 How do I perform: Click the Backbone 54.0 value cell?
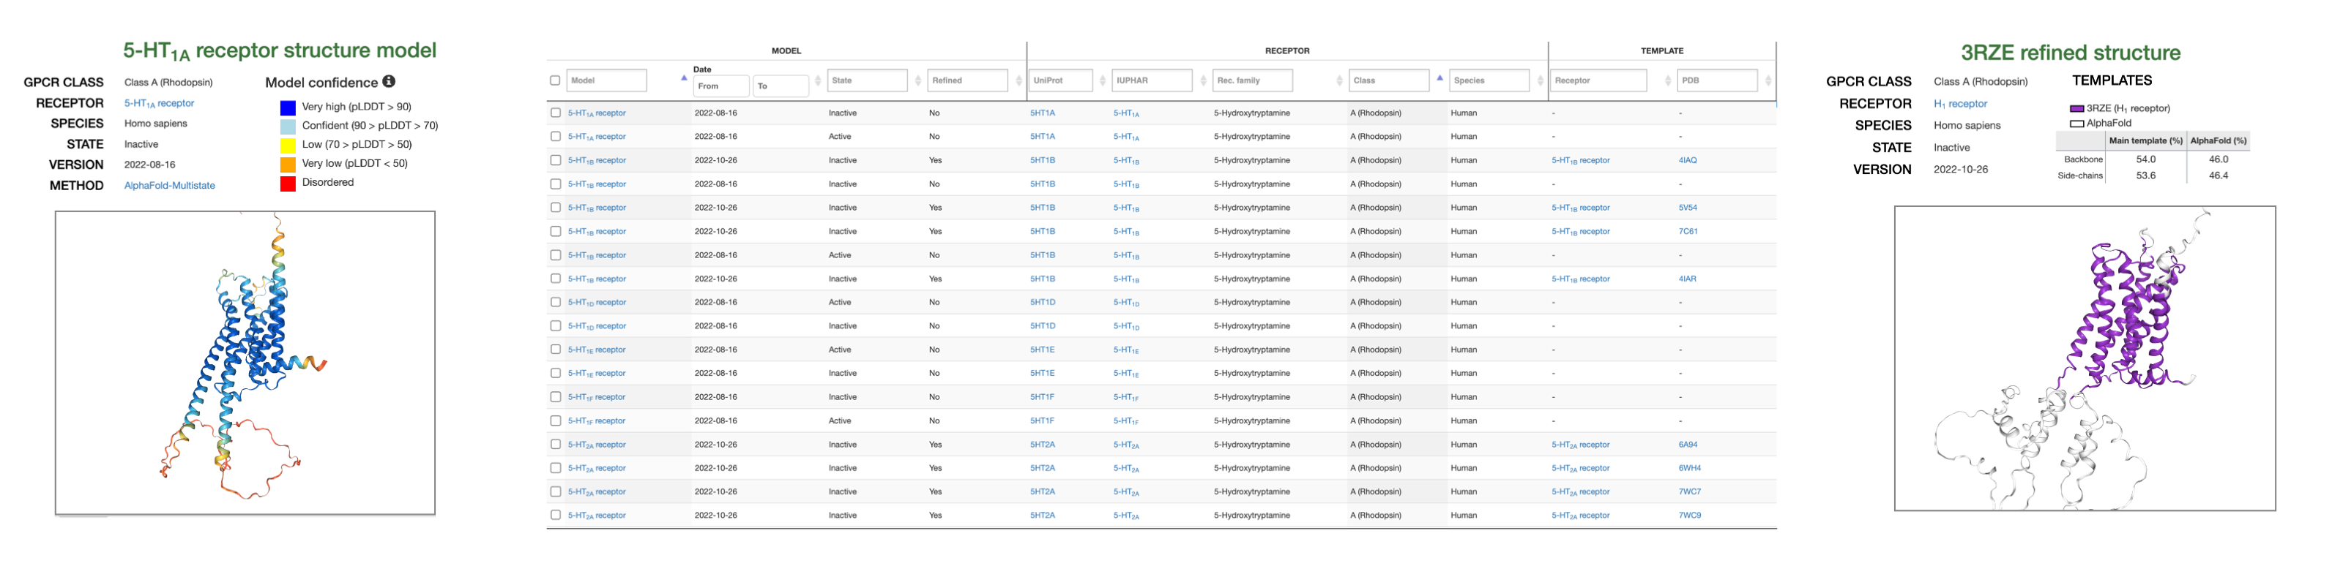pyautogui.click(x=2145, y=160)
